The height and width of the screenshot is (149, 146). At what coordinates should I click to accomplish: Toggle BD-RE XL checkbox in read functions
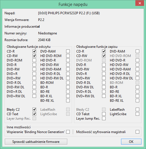point(68,100)
